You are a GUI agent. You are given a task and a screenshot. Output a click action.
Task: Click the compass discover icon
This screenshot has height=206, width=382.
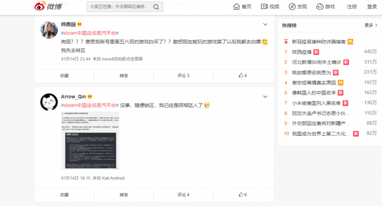click(292, 6)
